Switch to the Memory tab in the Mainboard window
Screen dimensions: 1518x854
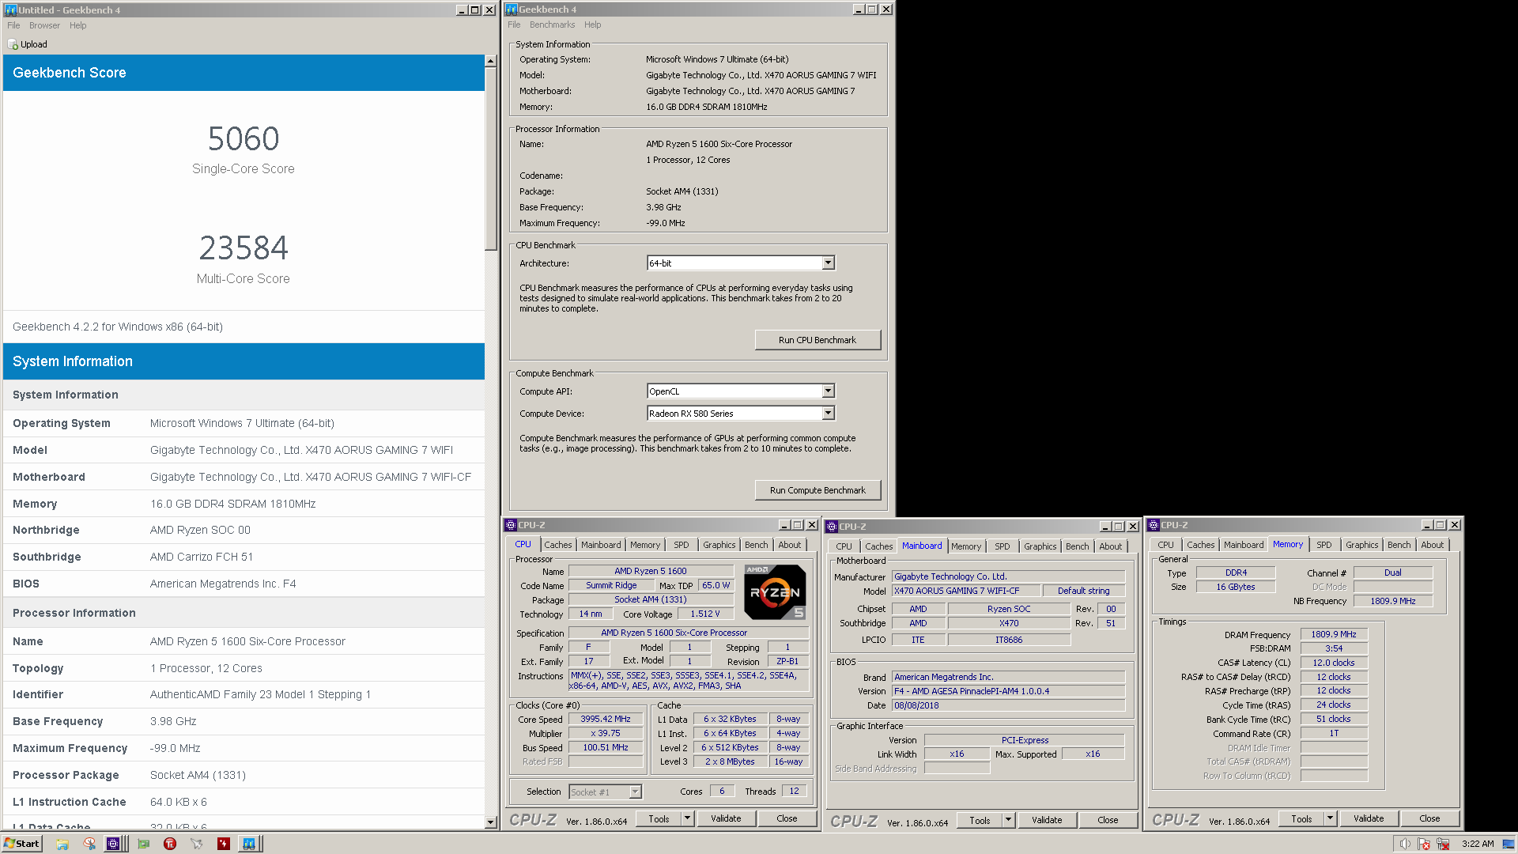coord(965,546)
